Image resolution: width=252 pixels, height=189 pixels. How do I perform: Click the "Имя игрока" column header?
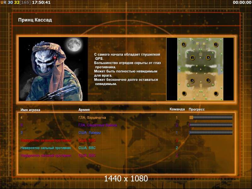point(30,110)
